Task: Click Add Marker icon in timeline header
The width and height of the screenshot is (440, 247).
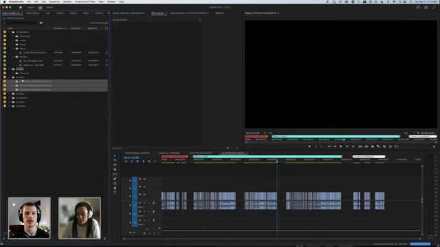Action: (144, 162)
